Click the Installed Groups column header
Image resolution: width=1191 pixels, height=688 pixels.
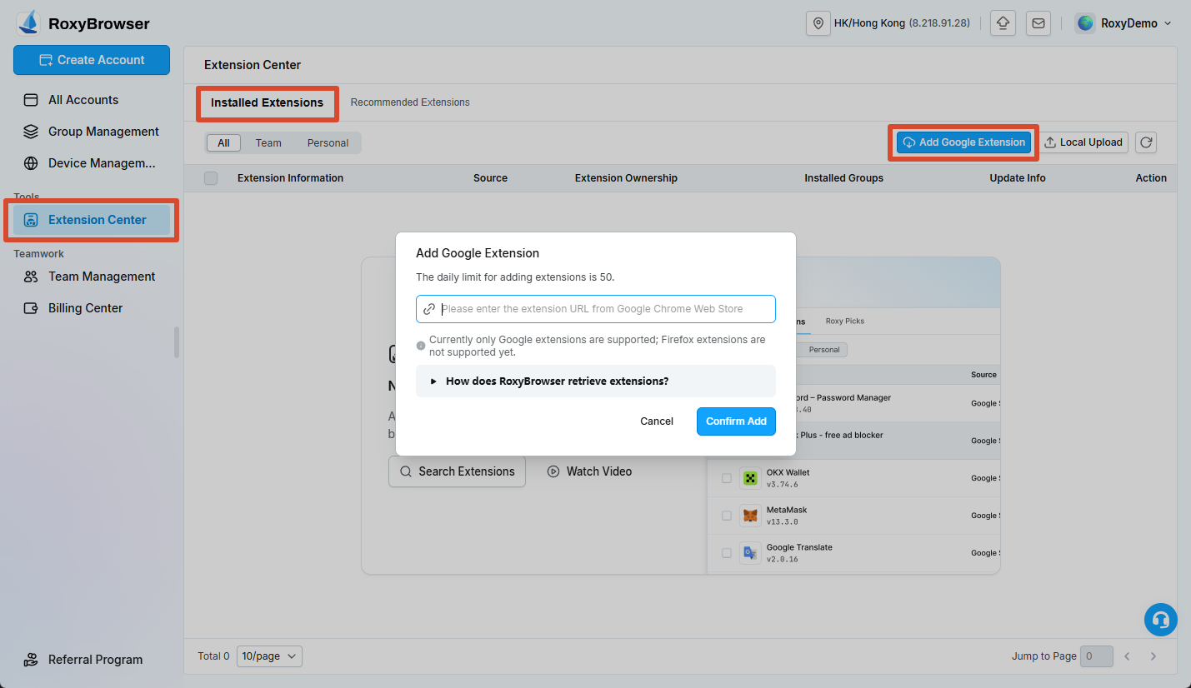point(843,178)
